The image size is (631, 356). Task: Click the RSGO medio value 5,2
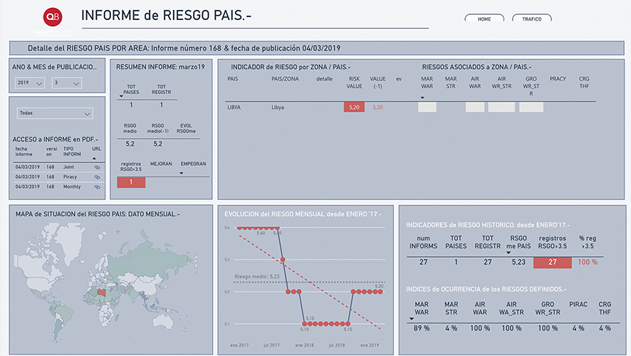(x=130, y=144)
